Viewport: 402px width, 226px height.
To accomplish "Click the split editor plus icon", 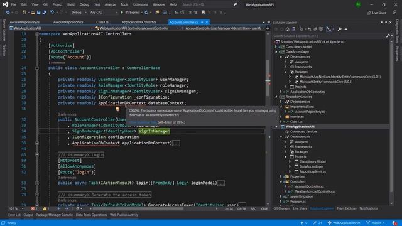I will coord(268,28).
